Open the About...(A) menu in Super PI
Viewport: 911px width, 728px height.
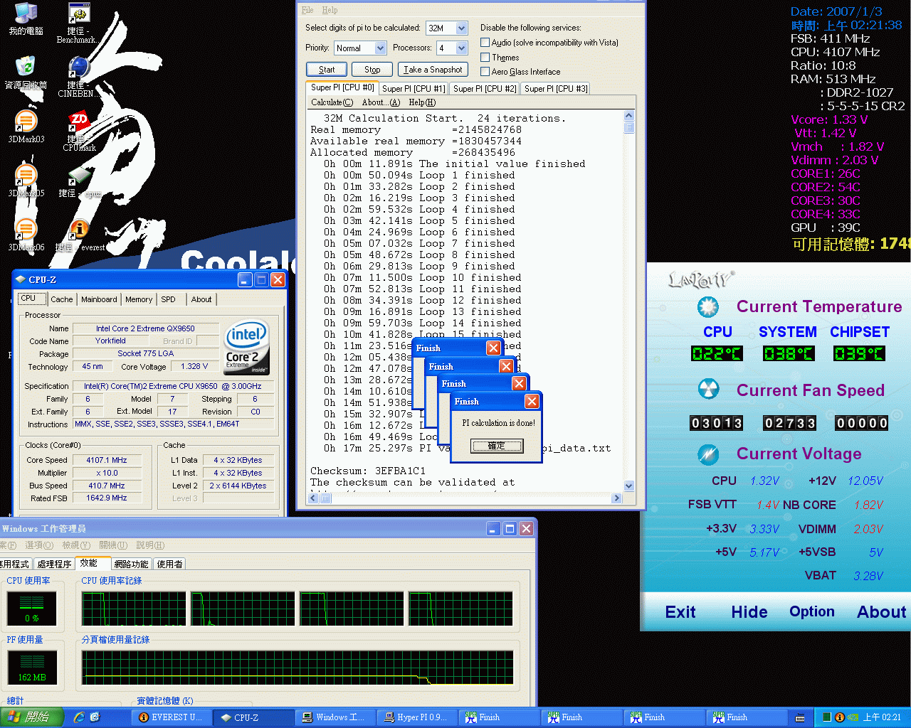tap(381, 102)
